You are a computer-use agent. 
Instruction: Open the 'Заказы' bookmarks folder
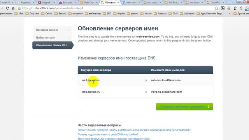coord(60,14)
